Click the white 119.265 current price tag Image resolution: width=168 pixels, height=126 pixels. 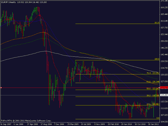[x=164, y=95]
